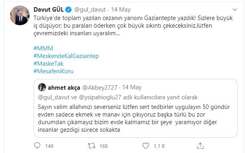Follow the #MesafeniKoru hashtag link
The image size is (245, 153).
[53, 71]
